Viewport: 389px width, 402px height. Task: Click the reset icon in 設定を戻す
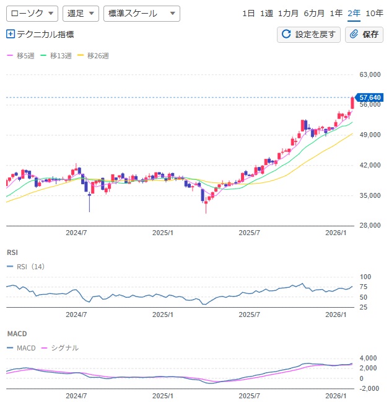(286, 34)
